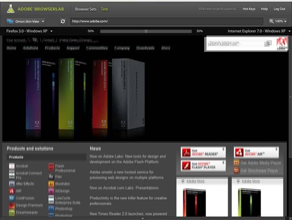
Task: Click the Adobe Media Player icon
Action: pyautogui.click(x=237, y=162)
